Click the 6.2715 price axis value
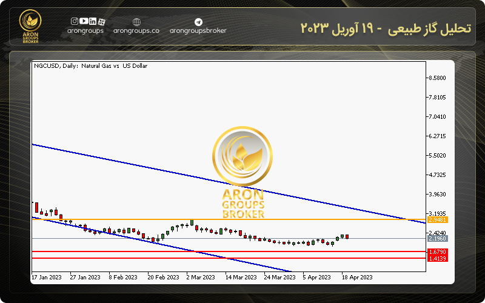The image size is (485, 303). point(437,136)
